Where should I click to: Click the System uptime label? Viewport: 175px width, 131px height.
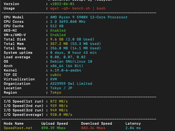[18, 53]
